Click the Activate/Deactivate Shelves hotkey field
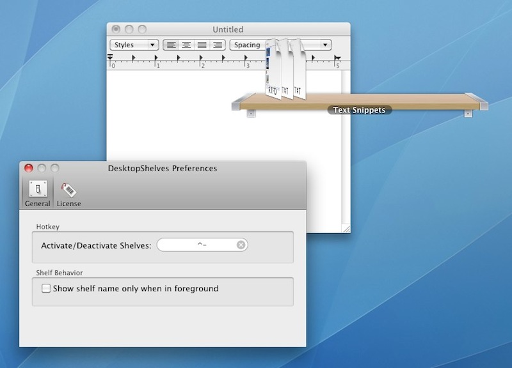 pos(198,245)
